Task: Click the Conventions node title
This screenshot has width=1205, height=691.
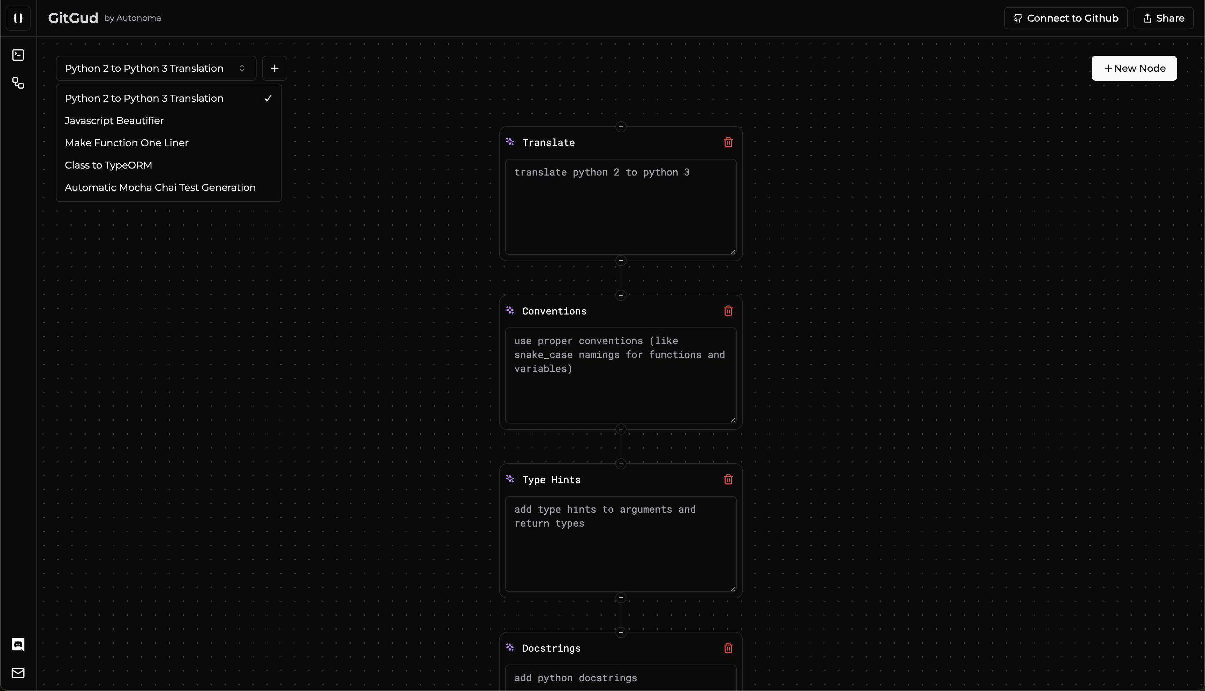Action: pos(554,311)
